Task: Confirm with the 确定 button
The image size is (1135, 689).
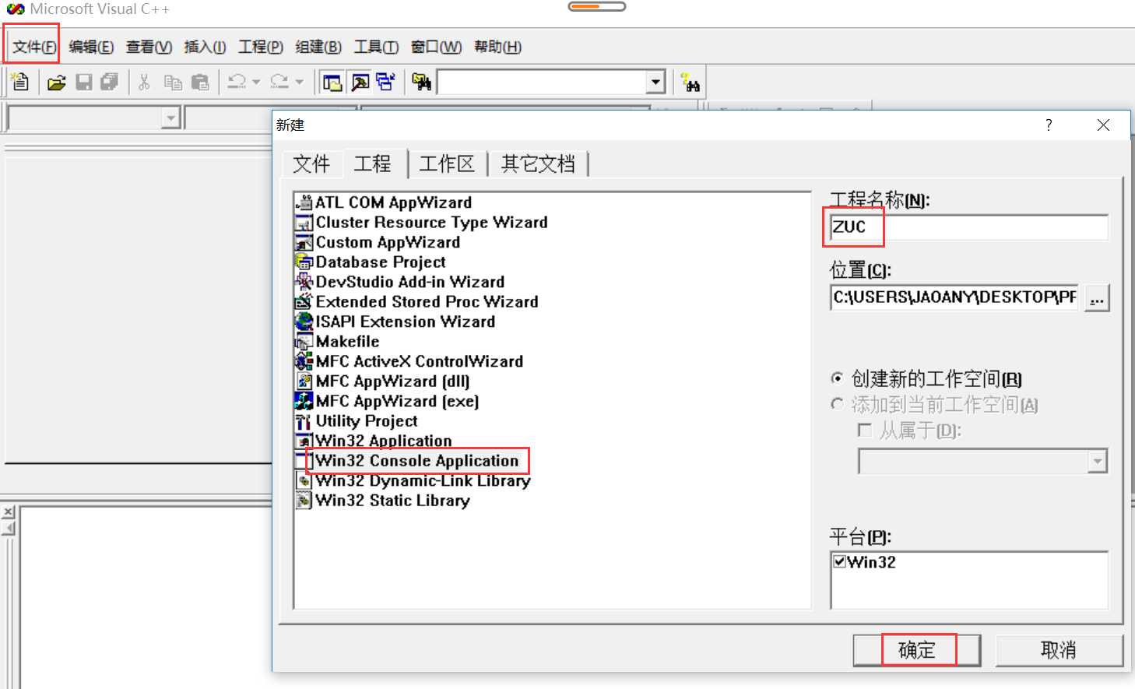Action: click(917, 650)
